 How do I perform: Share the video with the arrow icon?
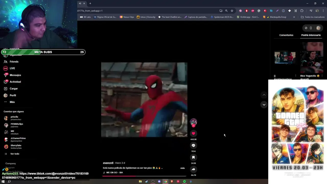pos(193,169)
